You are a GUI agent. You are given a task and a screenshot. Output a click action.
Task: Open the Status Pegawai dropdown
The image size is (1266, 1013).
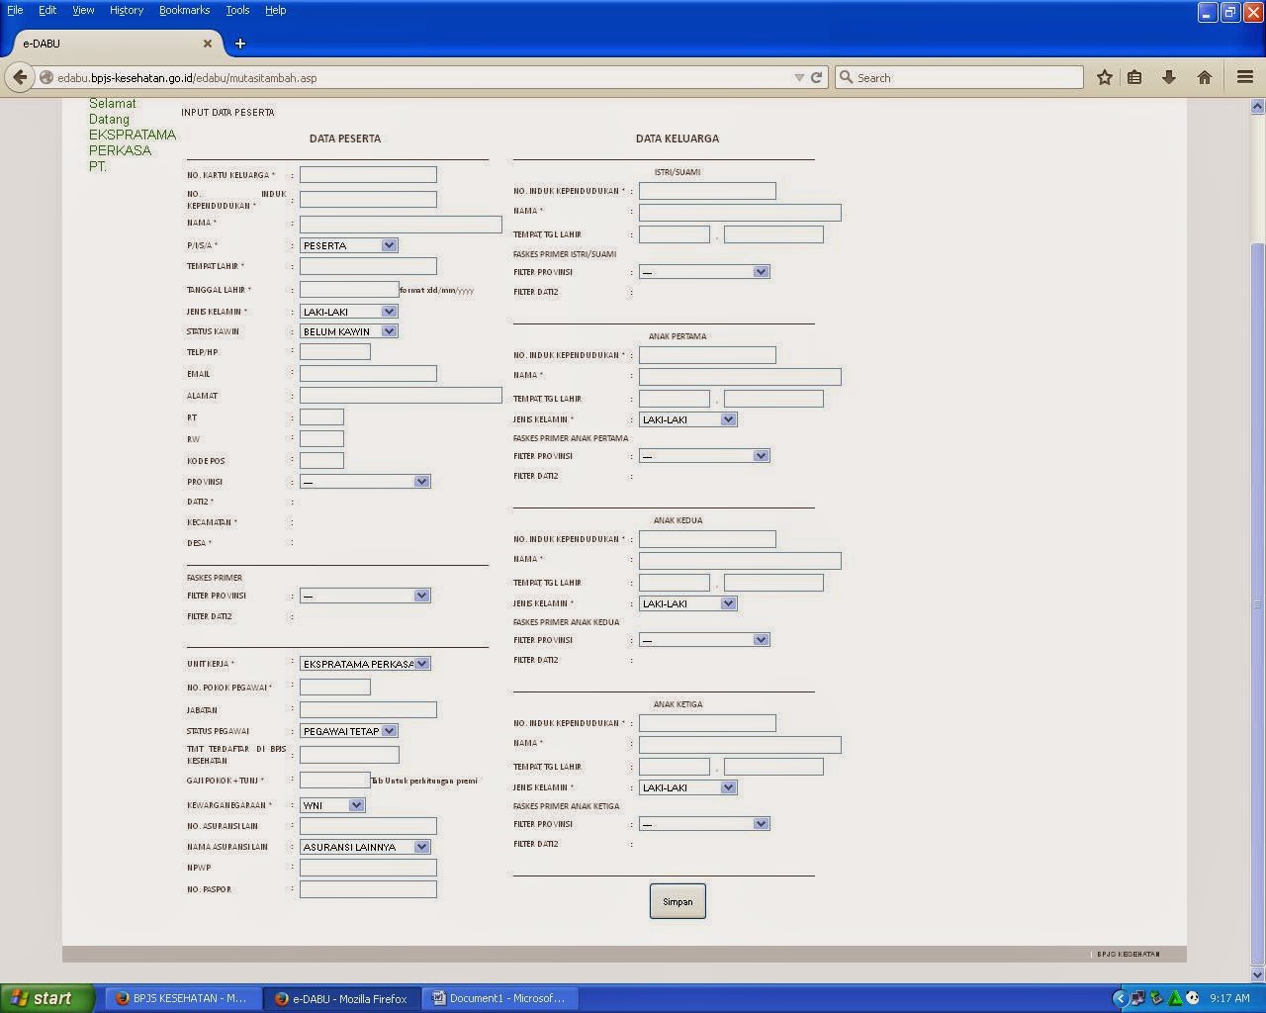click(348, 731)
